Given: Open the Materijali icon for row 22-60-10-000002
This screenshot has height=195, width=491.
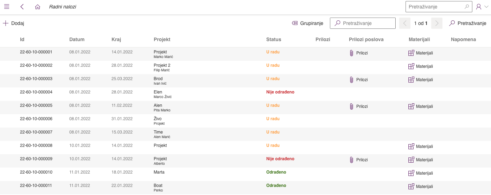Looking at the screenshot, I should point(411,66).
